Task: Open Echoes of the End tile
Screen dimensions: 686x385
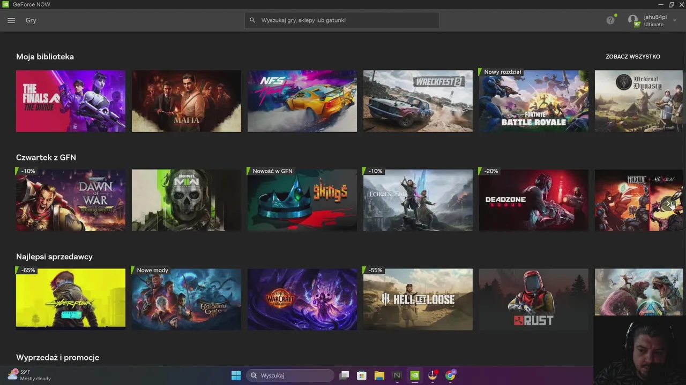Action: [x=418, y=201]
